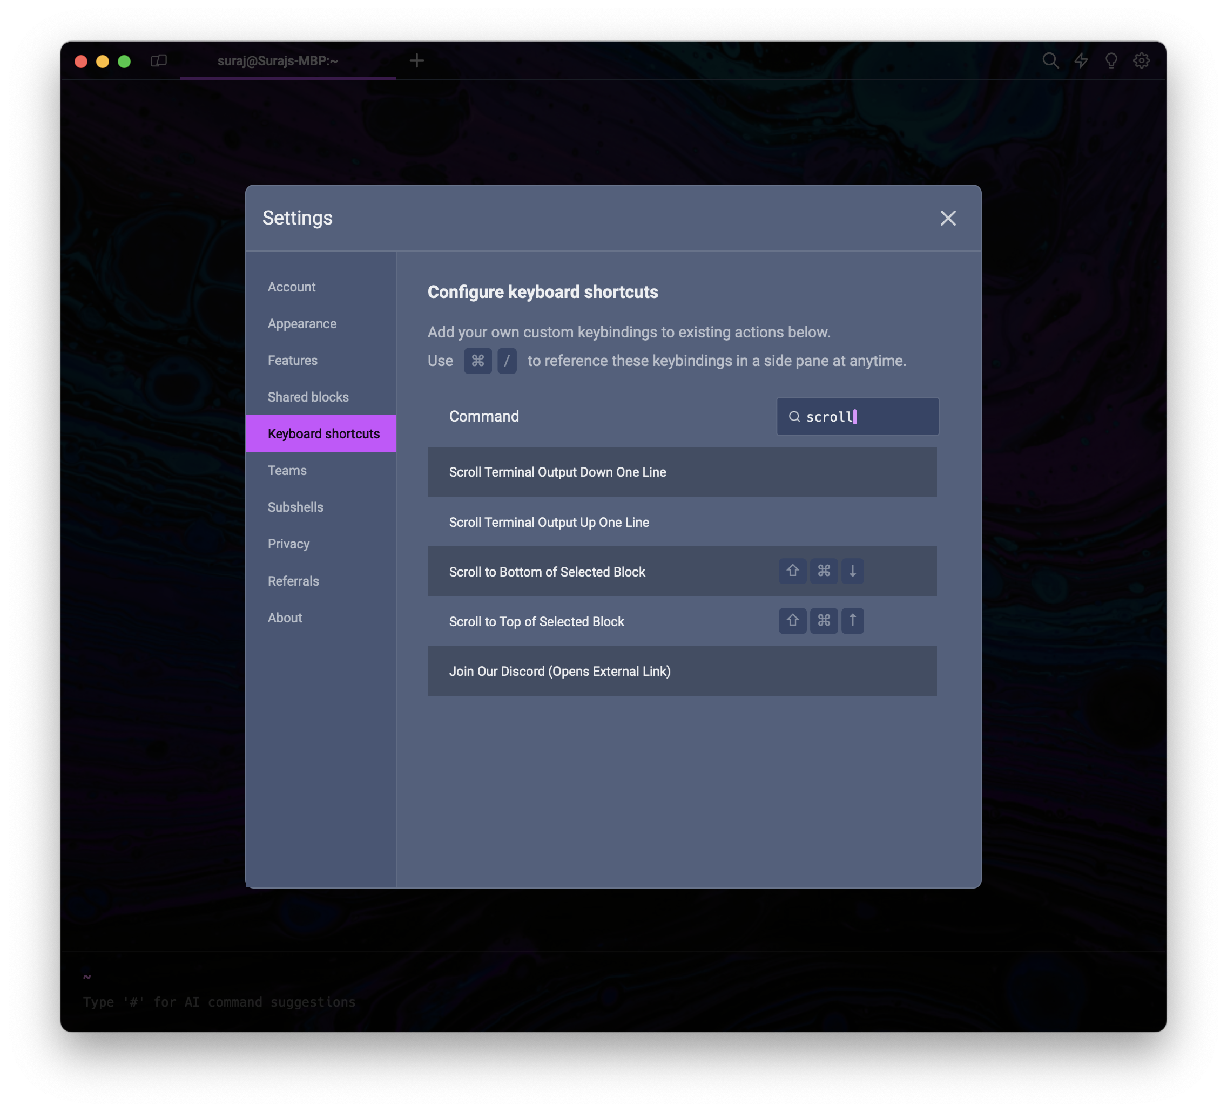
Task: Open the Teams settings section
Action: 321,470
